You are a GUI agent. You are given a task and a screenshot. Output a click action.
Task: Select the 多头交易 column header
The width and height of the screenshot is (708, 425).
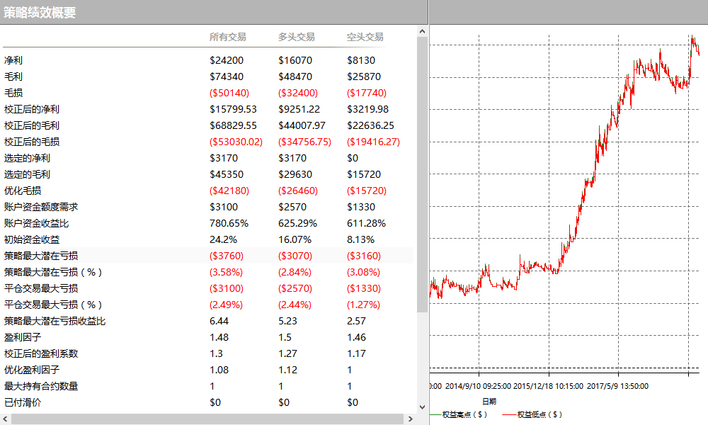point(296,37)
